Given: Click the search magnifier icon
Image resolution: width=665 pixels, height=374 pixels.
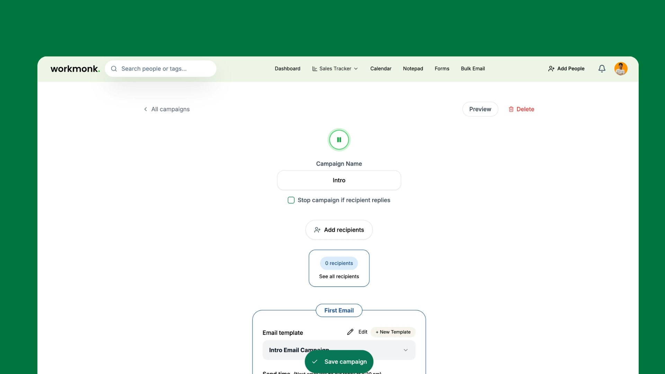Looking at the screenshot, I should pos(114,69).
